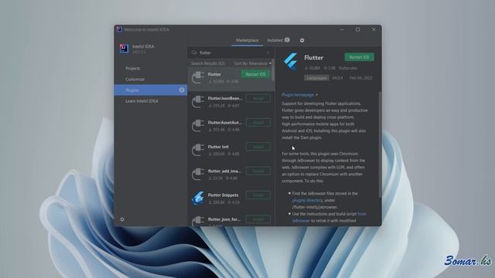The image size is (495, 278).
Task: Install the FlutterJsonBean plugin
Action: tap(258, 98)
